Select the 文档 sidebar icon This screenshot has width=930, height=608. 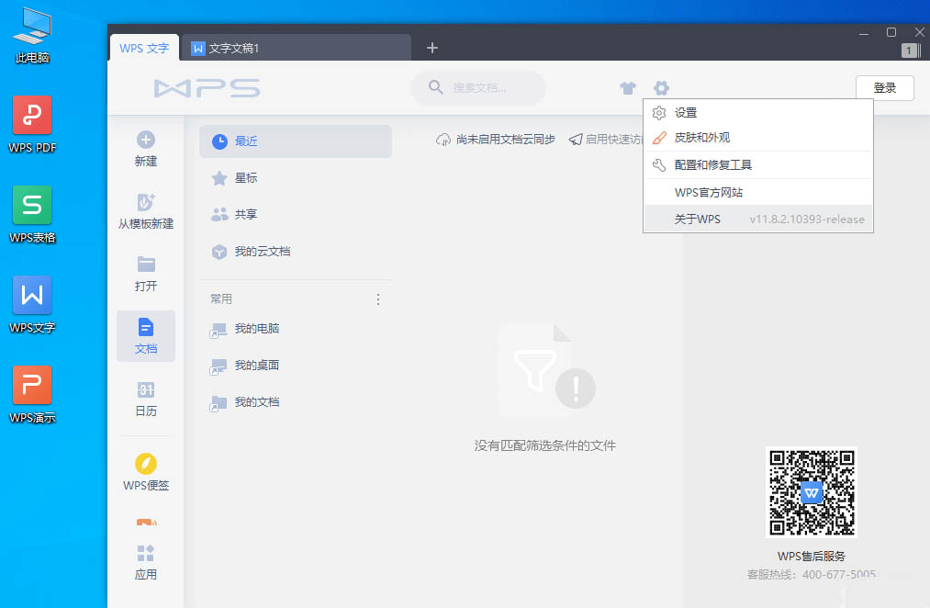pos(146,328)
